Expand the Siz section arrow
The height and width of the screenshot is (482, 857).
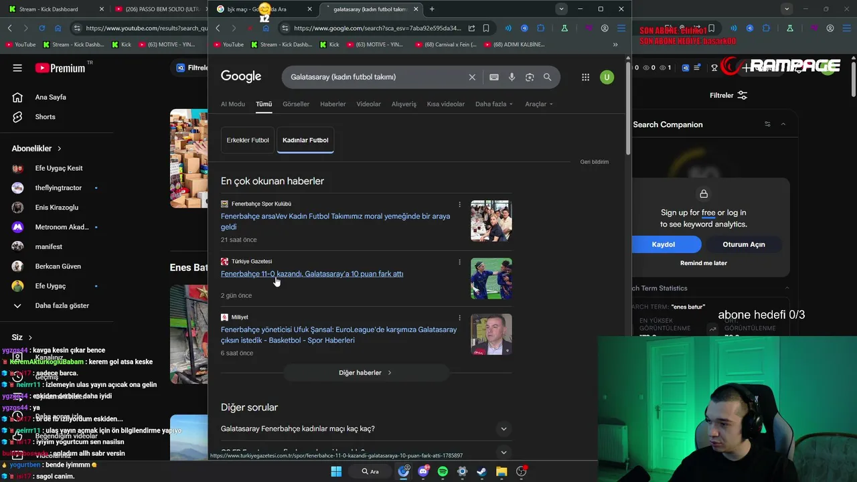point(30,337)
